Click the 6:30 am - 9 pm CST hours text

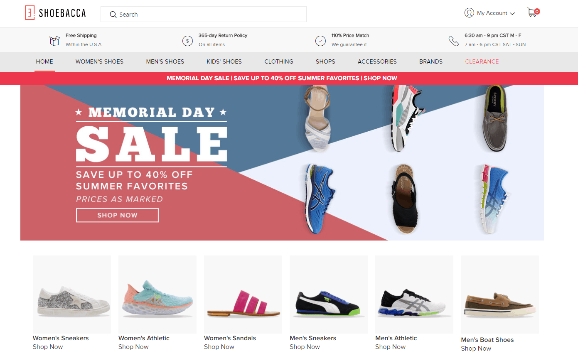[x=493, y=35]
